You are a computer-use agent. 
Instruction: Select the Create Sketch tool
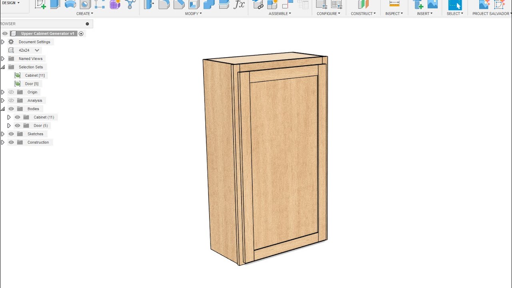40,4
